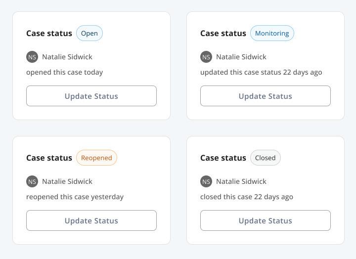The image size is (356, 259).
Task: Select the blue Open status badge
Action: click(89, 33)
